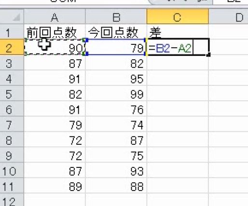Select row 4 header

coord(12,78)
